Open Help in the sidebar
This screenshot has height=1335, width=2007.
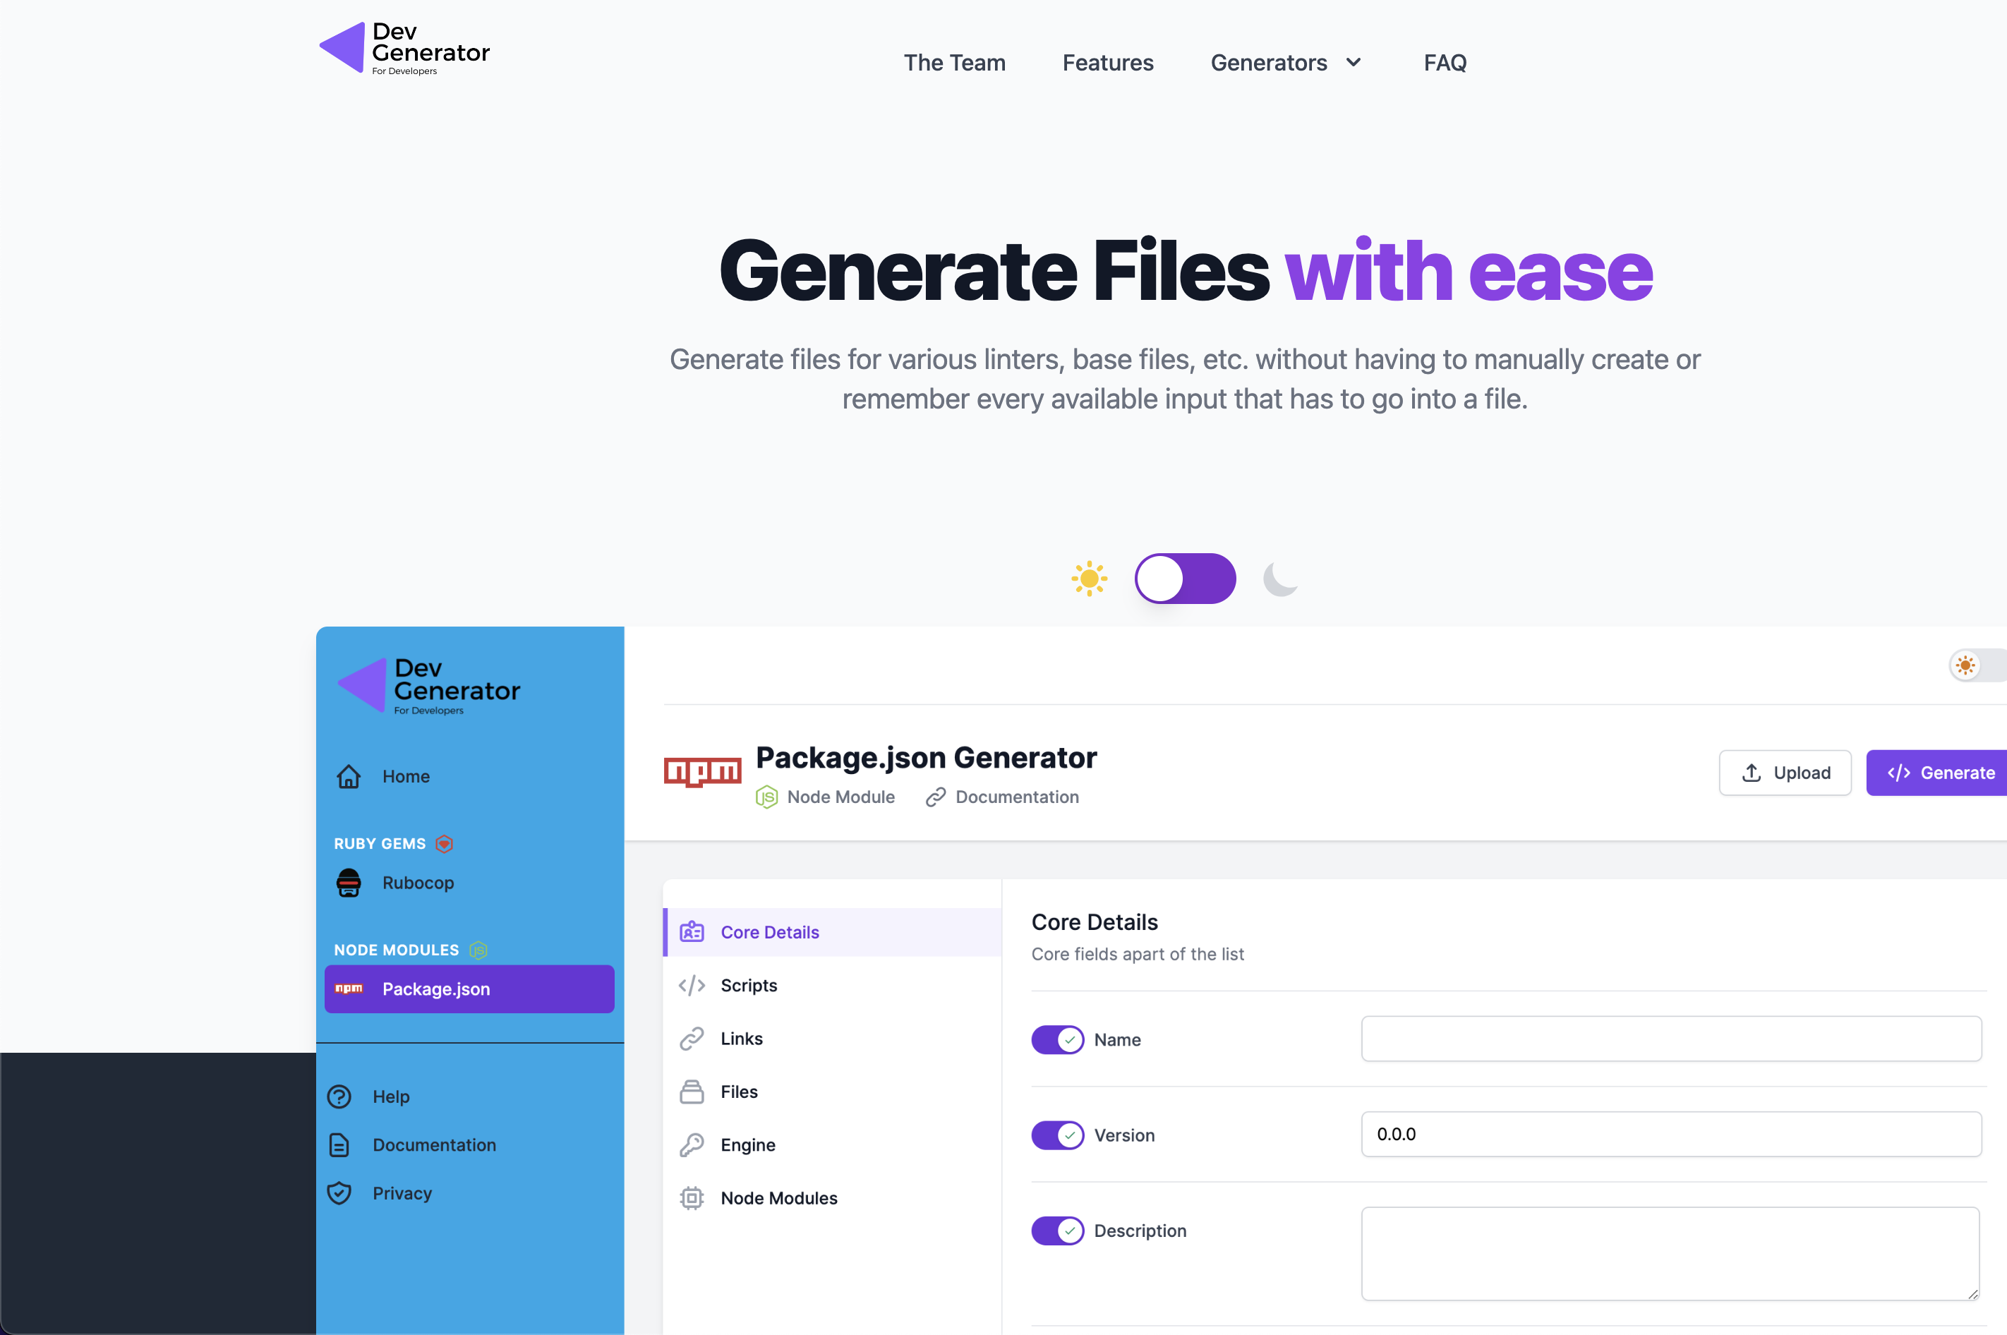[391, 1097]
